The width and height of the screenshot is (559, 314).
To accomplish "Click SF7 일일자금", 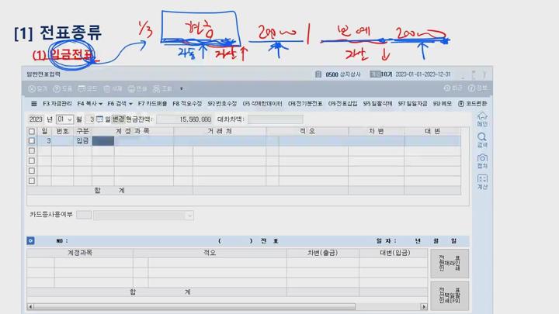I will point(412,104).
